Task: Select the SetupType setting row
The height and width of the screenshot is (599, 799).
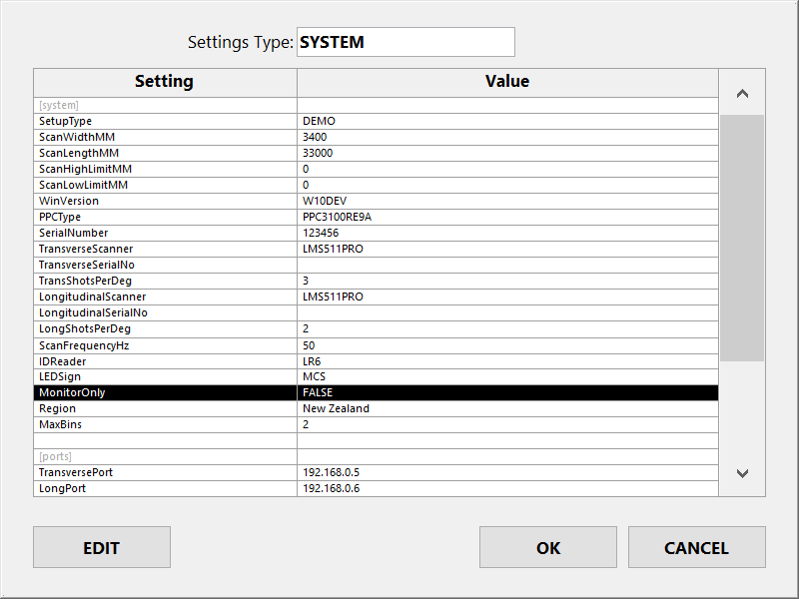Action: 377,121
